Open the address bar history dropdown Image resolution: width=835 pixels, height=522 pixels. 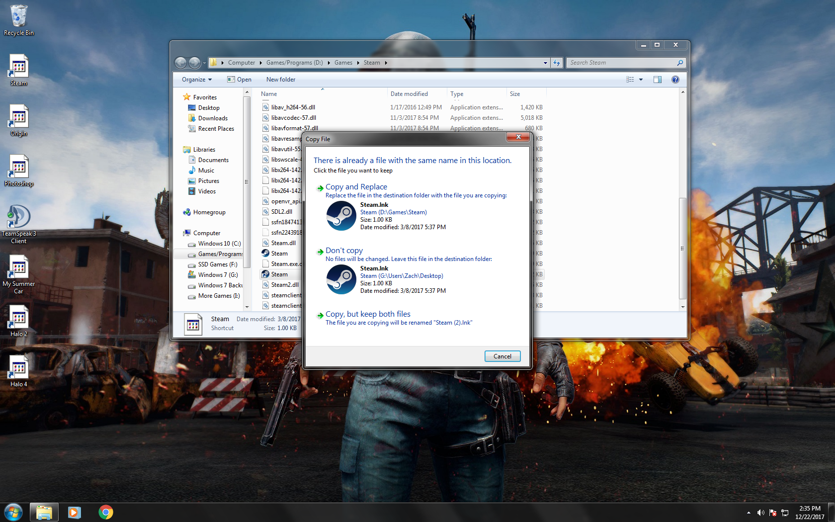545,63
